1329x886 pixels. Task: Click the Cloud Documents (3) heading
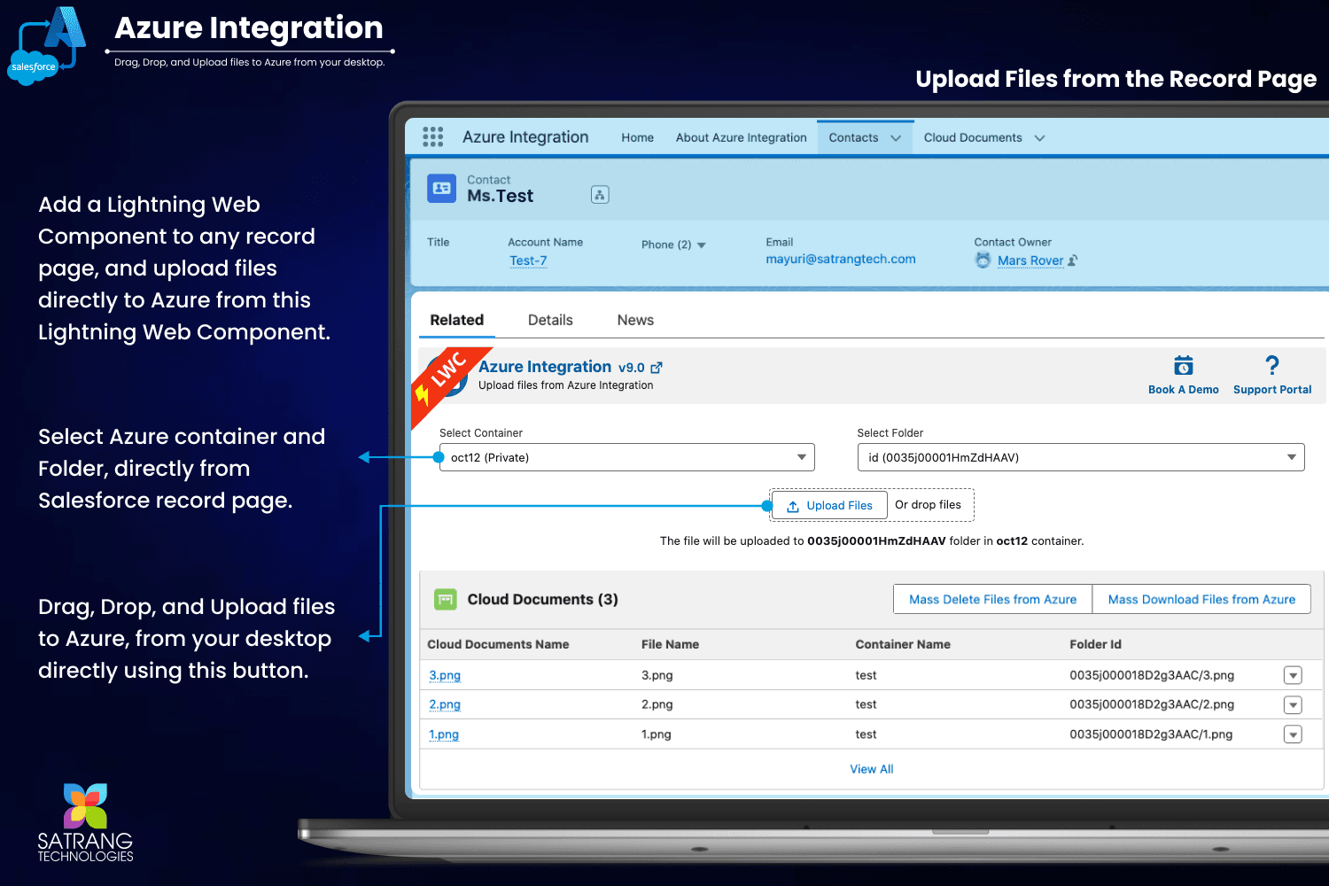(x=543, y=600)
